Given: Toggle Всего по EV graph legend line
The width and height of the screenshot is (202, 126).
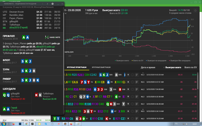Looking at the screenshot, I should click(x=137, y=61).
